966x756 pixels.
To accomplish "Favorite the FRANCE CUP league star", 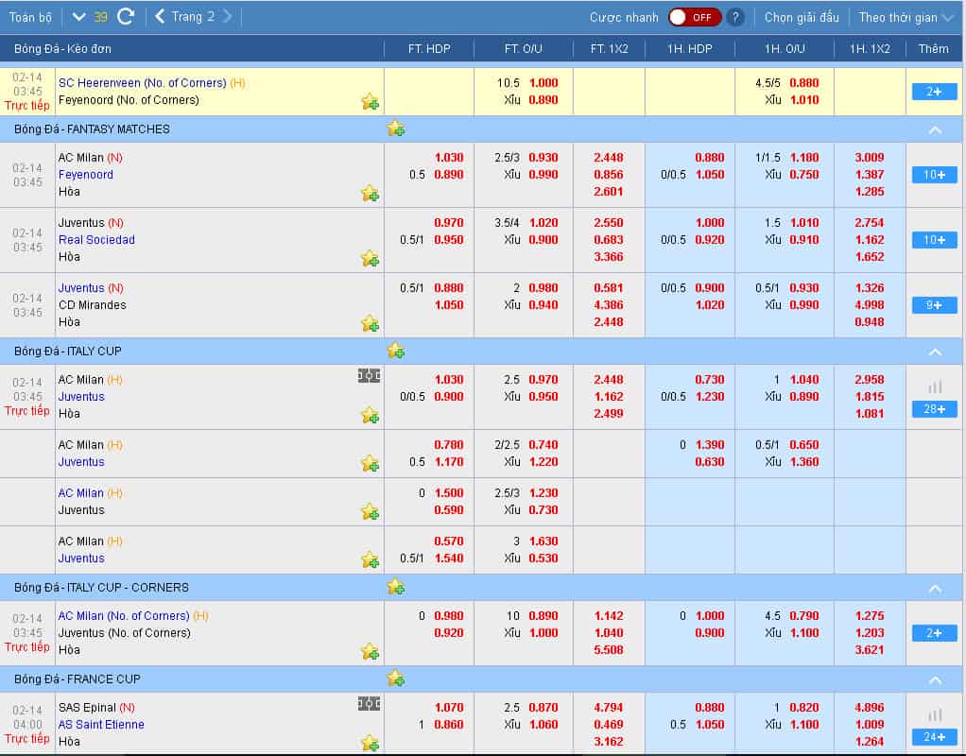I will [395, 679].
